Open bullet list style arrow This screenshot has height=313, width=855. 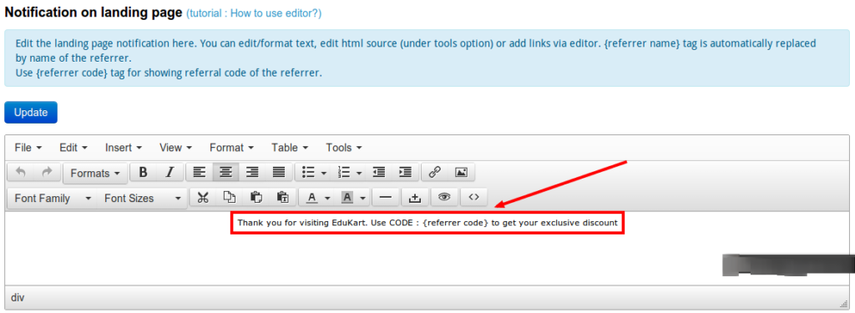(x=324, y=173)
